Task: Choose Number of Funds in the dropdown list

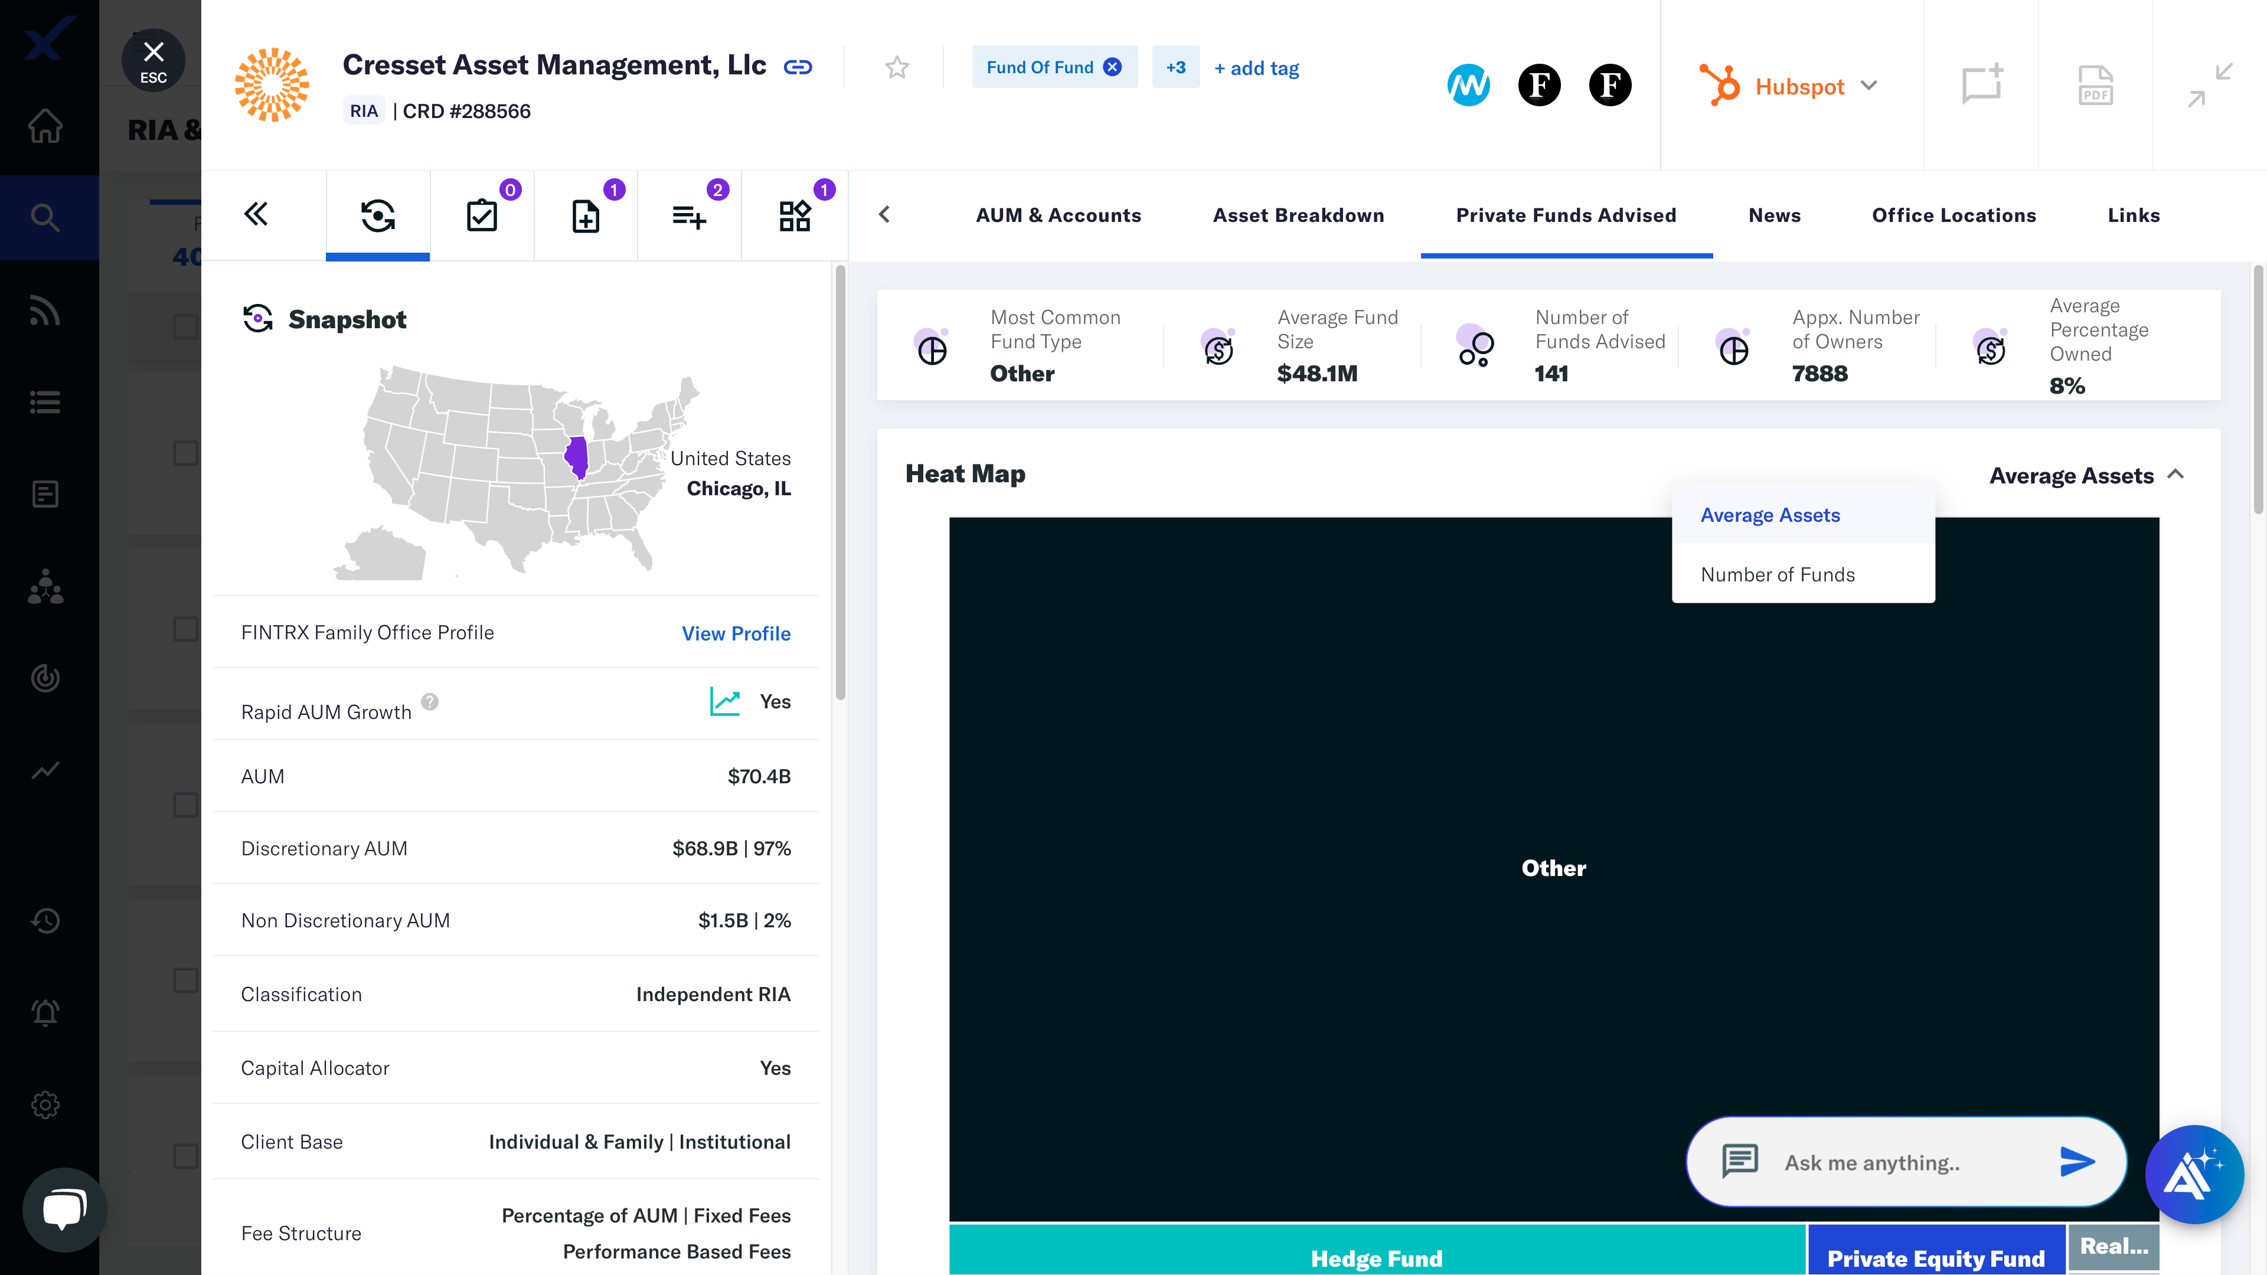Action: click(x=1802, y=574)
